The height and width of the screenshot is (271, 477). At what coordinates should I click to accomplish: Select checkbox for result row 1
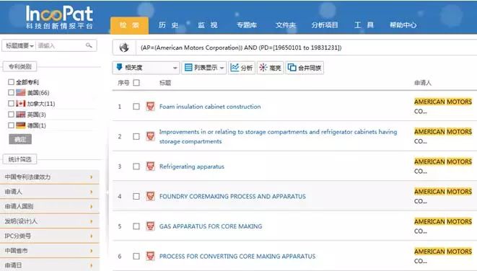[136, 107]
